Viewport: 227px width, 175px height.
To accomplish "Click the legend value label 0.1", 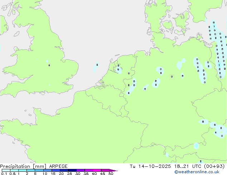I will (x=4, y=174).
